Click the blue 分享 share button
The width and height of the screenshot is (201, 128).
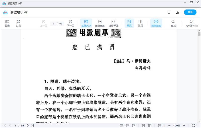(x=190, y=12)
